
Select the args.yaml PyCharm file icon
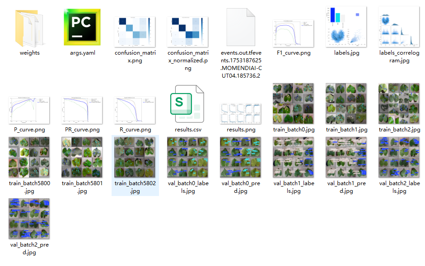(82, 27)
